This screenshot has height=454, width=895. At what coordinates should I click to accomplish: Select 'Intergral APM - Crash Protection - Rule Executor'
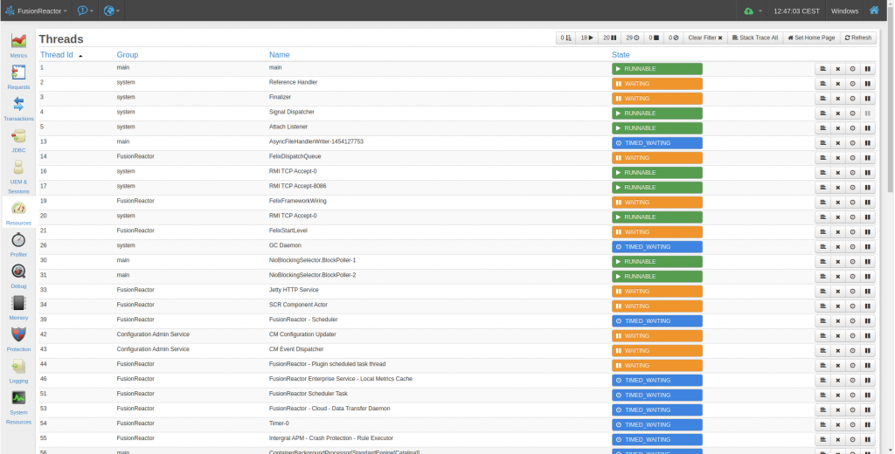(331, 438)
